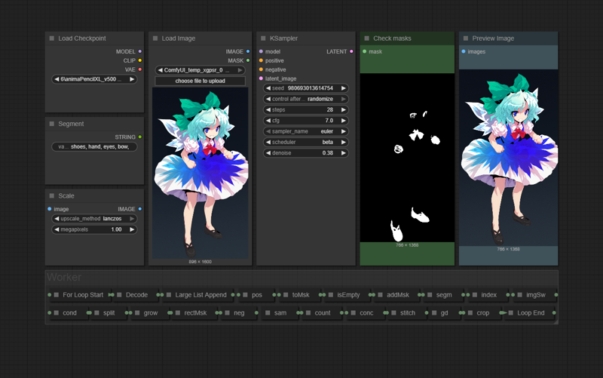The width and height of the screenshot is (603, 378).
Task: Click the Segment text field with shoes, hand
Action: tap(94, 146)
